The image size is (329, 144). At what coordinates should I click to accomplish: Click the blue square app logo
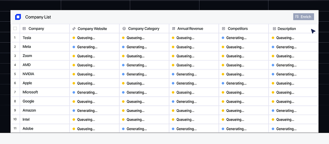(x=18, y=17)
